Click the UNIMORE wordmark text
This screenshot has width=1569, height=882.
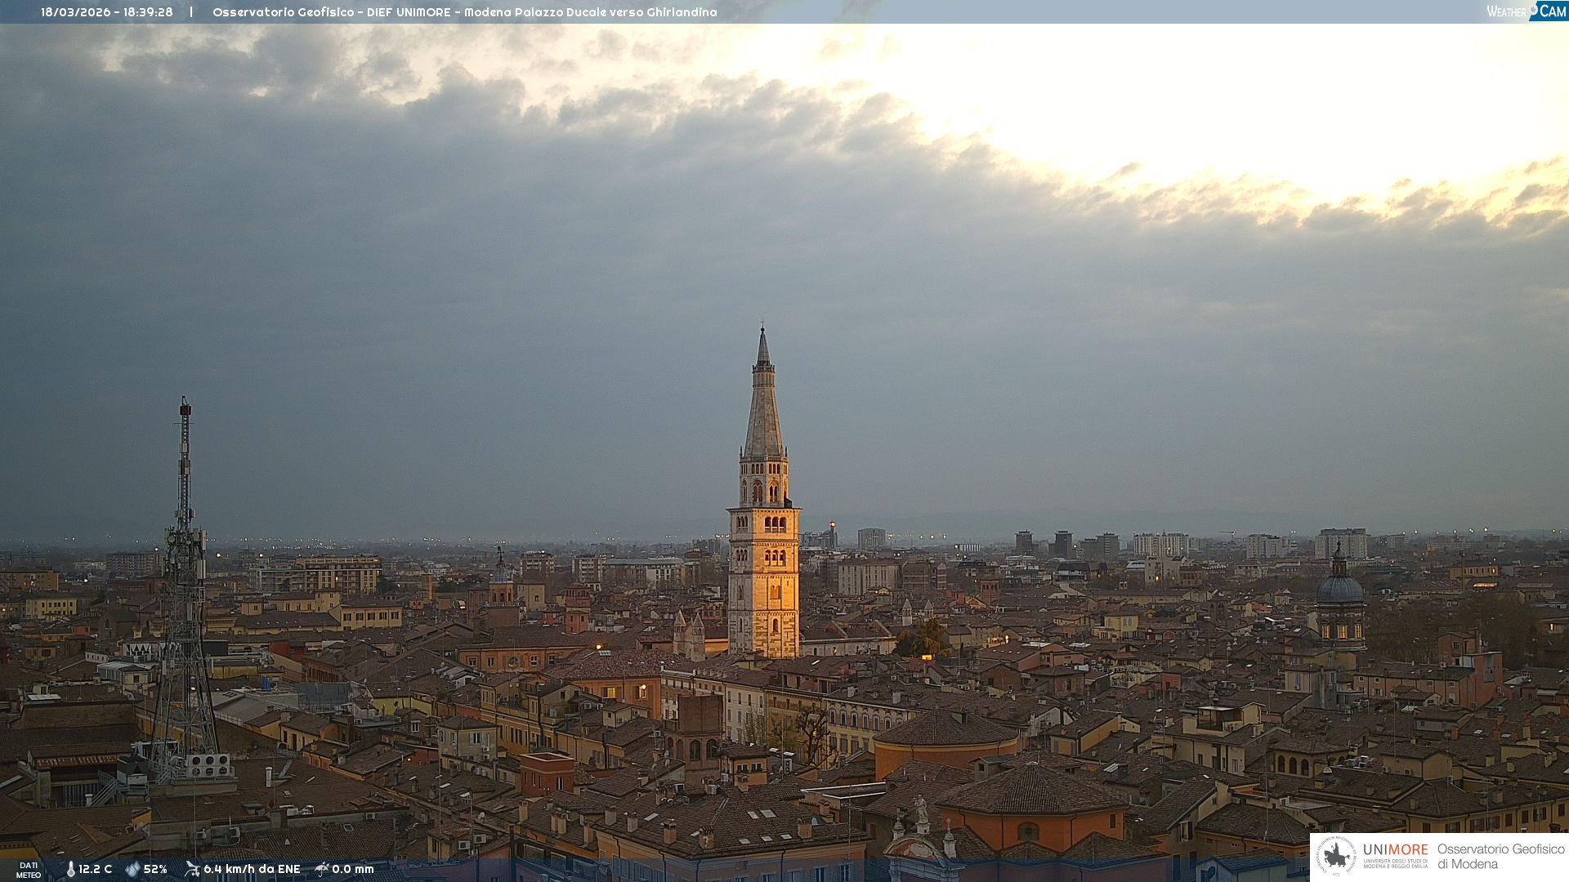point(1395,850)
